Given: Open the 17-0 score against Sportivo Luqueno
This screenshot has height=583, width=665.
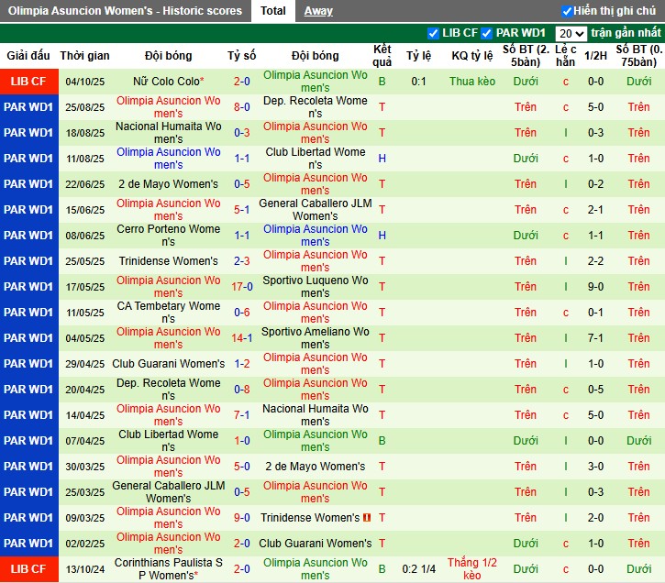Looking at the screenshot, I should (x=242, y=287).
